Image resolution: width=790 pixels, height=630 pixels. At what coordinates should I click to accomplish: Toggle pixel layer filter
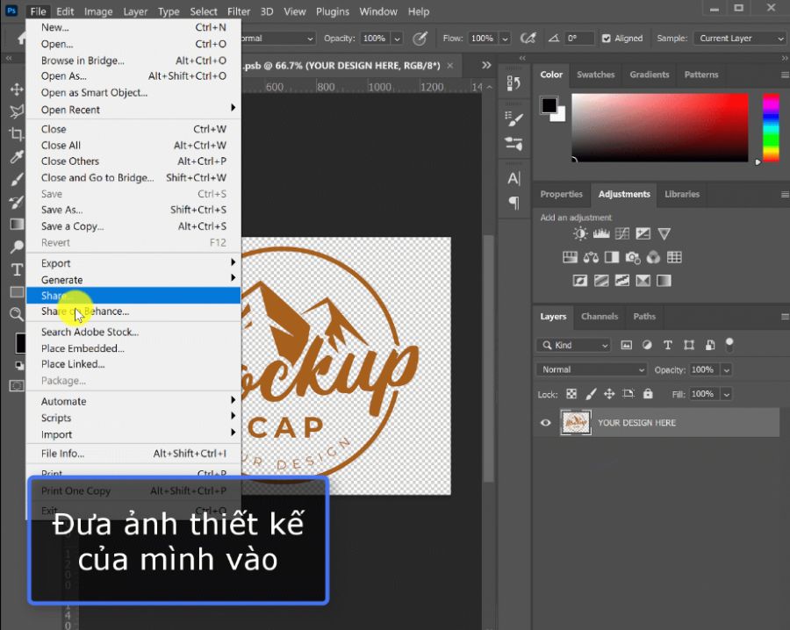click(626, 345)
